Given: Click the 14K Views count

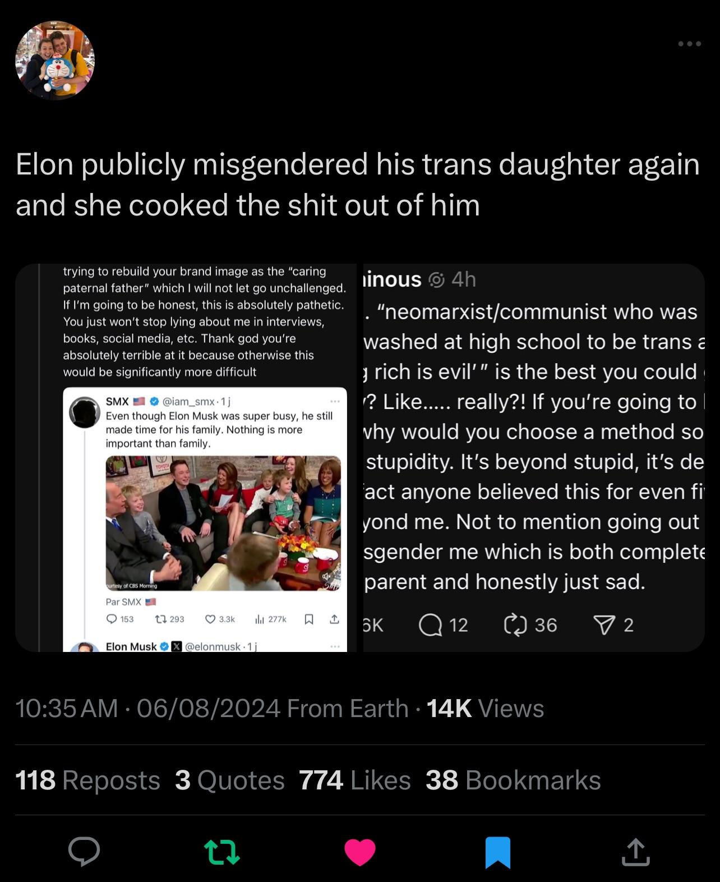Looking at the screenshot, I should click(x=486, y=708).
